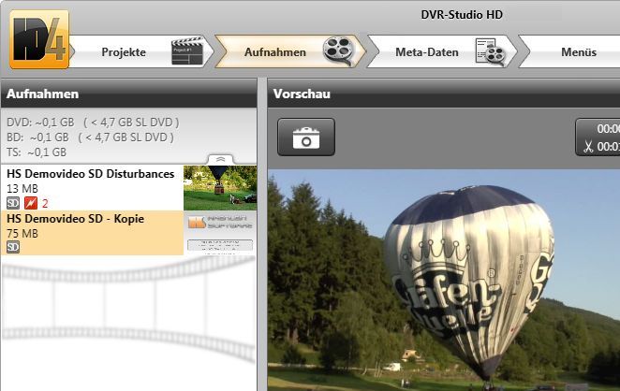Click the 75 MB size text
The width and height of the screenshot is (620, 391).
coord(22,234)
